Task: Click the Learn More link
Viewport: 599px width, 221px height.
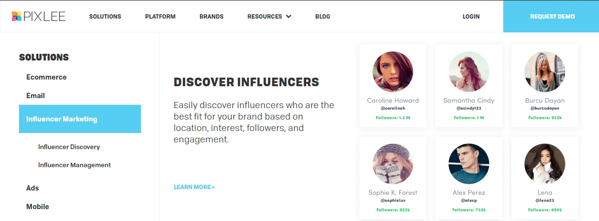Action: [x=194, y=187]
